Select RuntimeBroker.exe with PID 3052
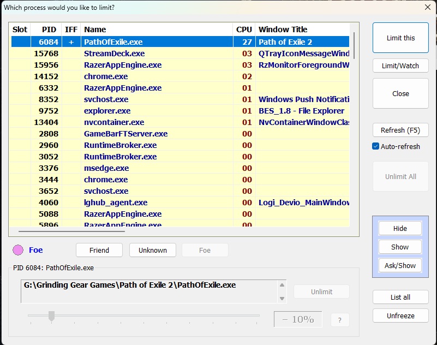 point(180,156)
